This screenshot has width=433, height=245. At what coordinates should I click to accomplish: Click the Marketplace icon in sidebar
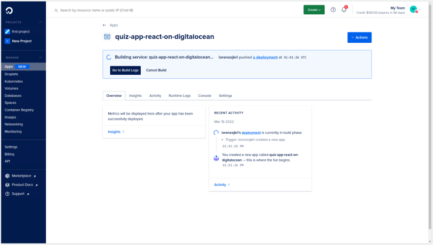pos(7,176)
